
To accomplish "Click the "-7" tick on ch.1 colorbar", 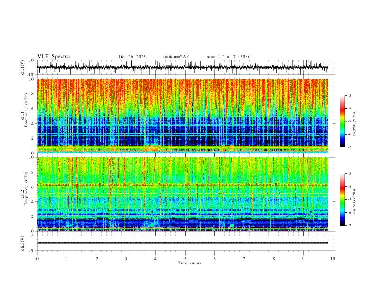I will click(349, 147).
